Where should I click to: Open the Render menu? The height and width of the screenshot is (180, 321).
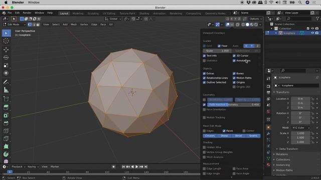coord(27,13)
